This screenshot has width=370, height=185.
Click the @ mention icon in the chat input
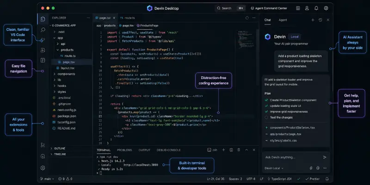(x=318, y=168)
